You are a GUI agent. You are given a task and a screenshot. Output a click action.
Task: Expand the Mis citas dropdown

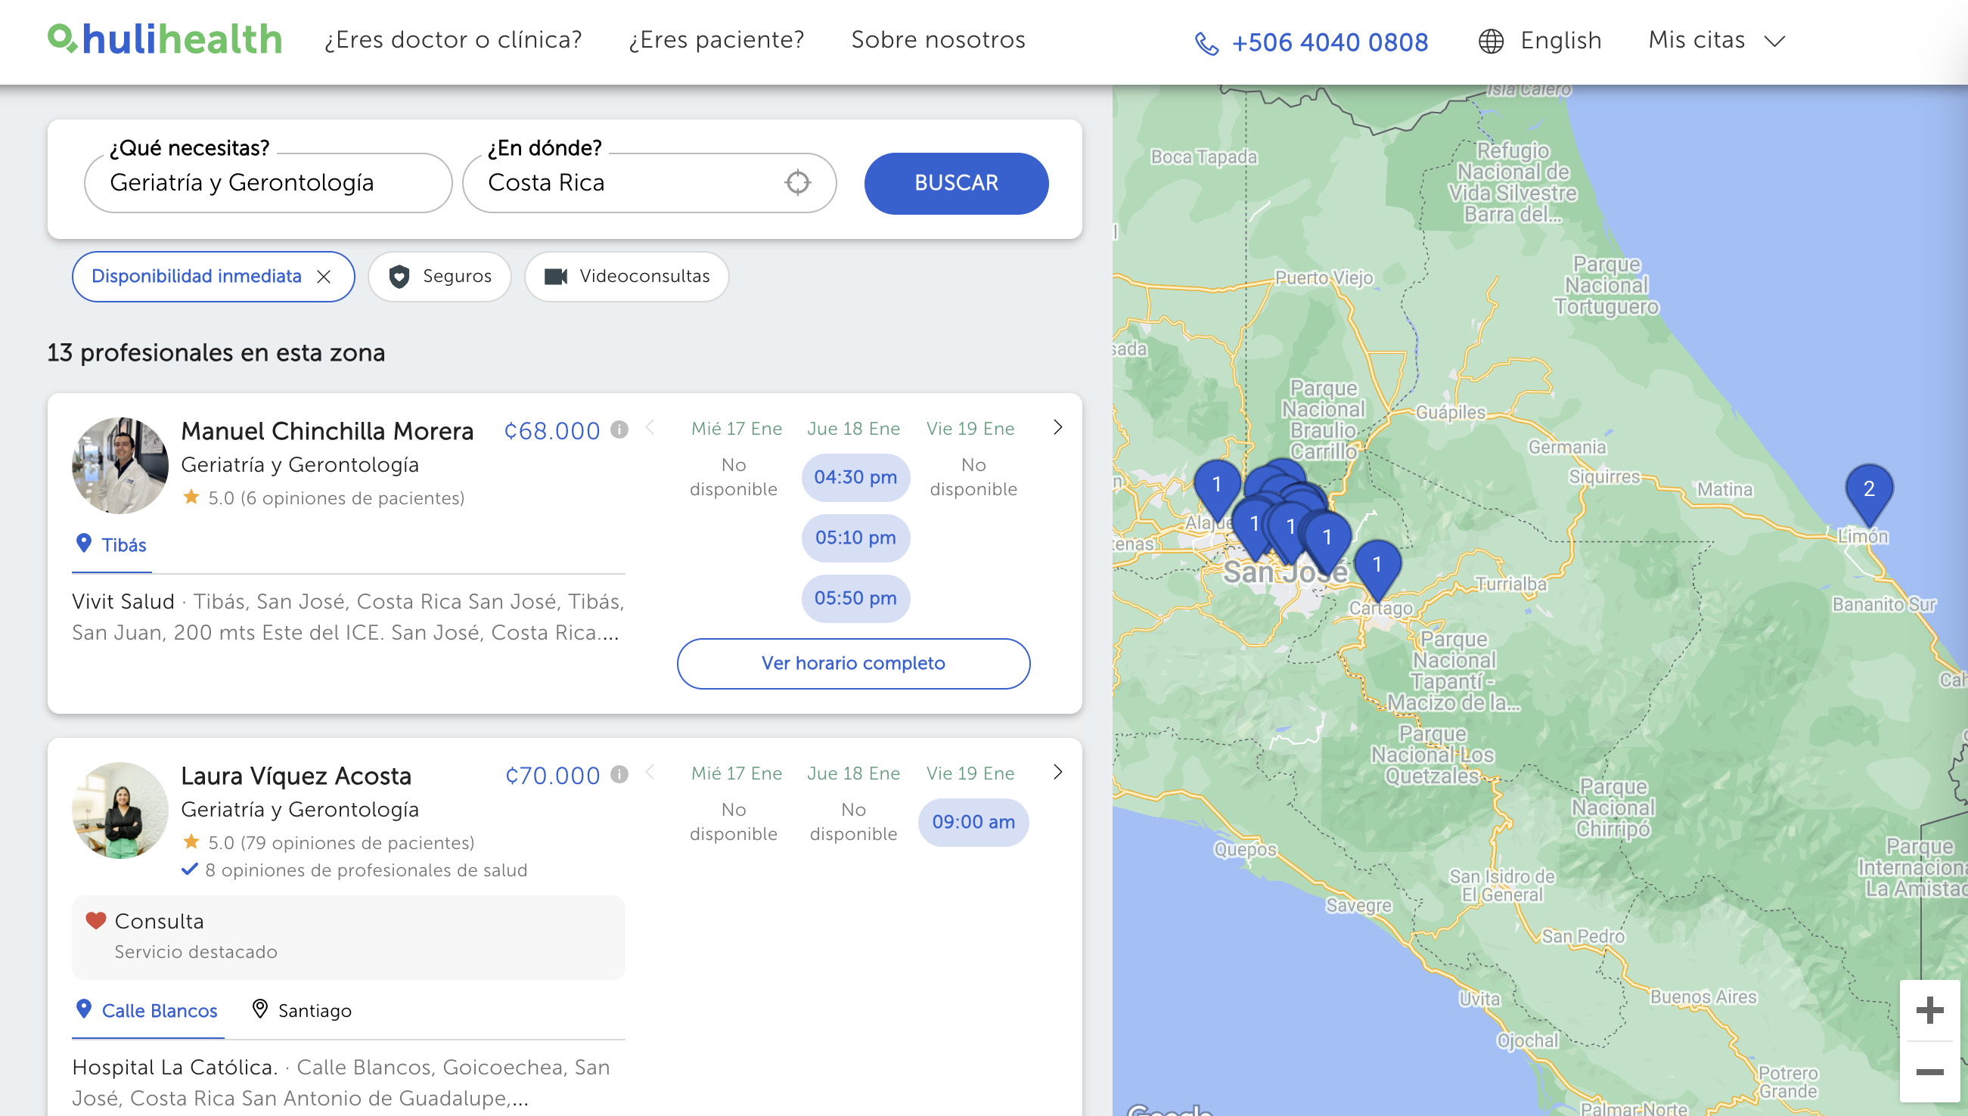pyautogui.click(x=1717, y=40)
